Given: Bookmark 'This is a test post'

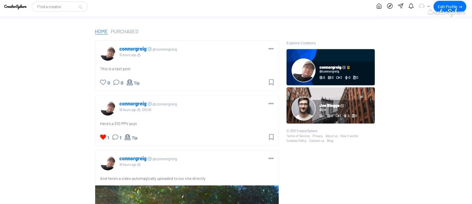Looking at the screenshot, I should tap(271, 82).
